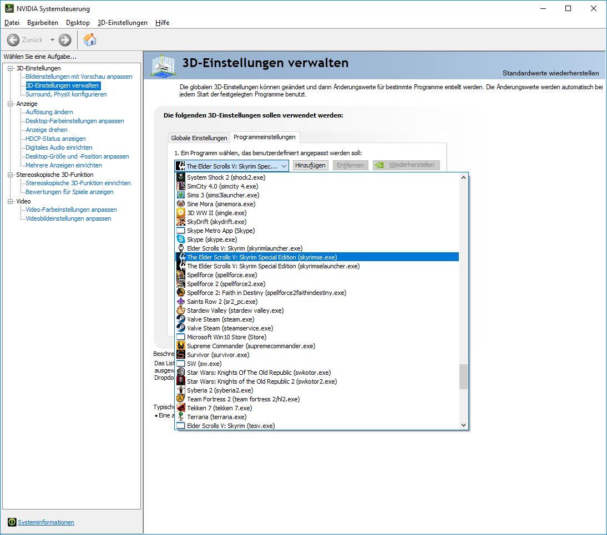Select Skype Metro App (Skype) entry
The width and height of the screenshot is (607, 535).
(x=317, y=231)
